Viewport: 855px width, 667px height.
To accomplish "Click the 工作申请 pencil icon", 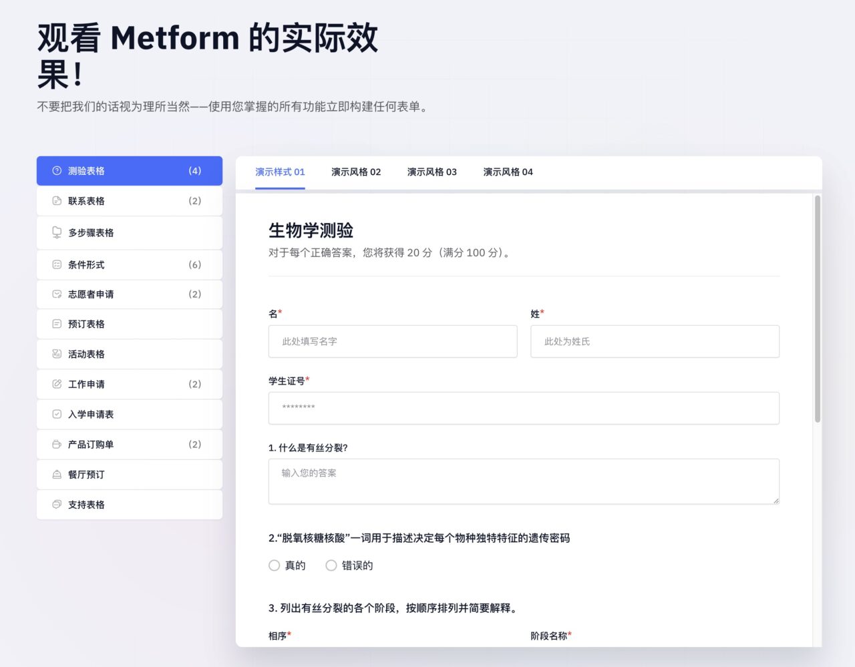I will [57, 384].
